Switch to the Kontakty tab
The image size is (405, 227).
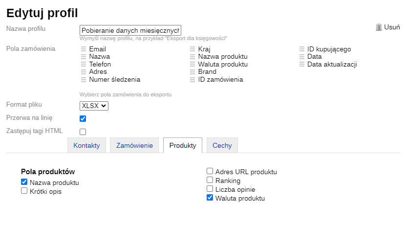[86, 145]
